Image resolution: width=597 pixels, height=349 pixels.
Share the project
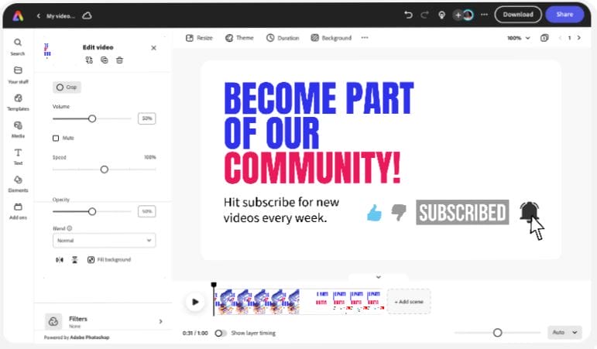coord(564,15)
